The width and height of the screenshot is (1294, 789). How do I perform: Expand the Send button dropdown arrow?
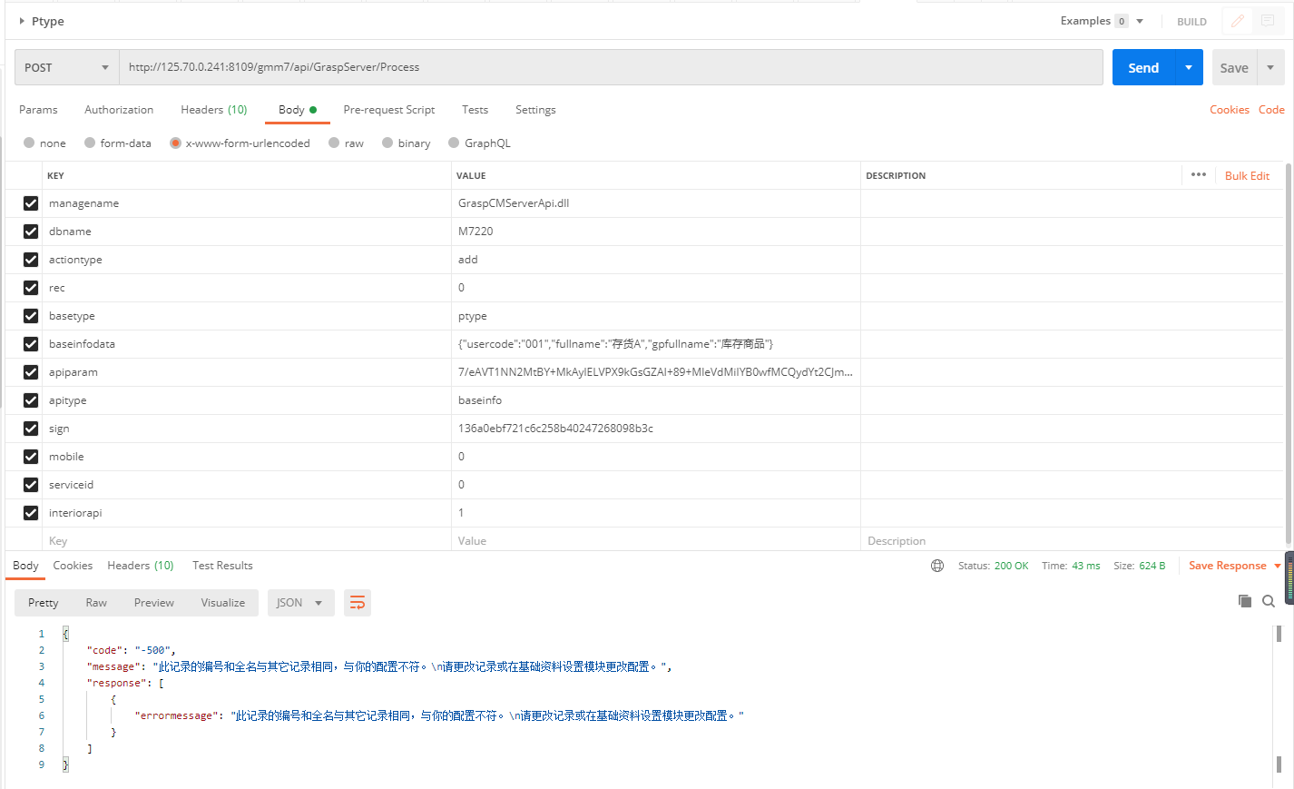click(1189, 67)
